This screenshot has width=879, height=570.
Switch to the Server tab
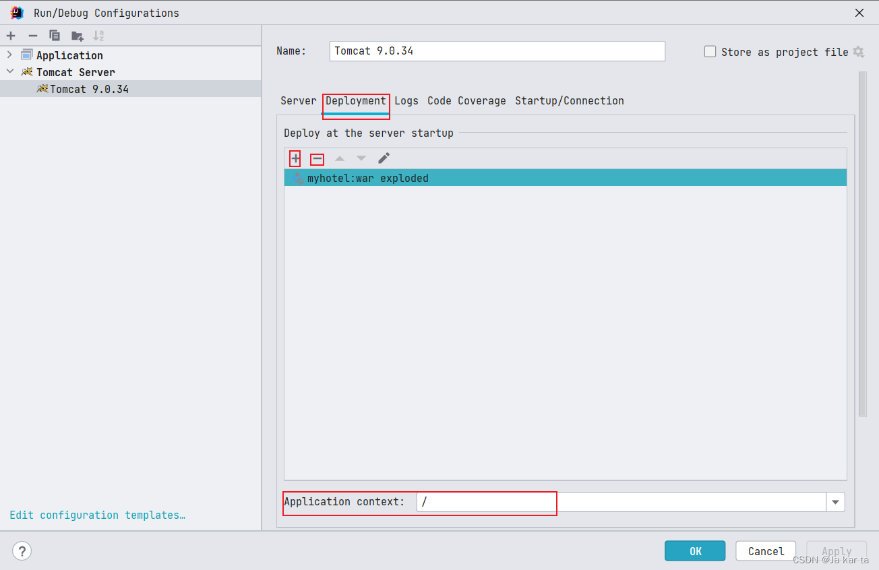pyautogui.click(x=299, y=100)
